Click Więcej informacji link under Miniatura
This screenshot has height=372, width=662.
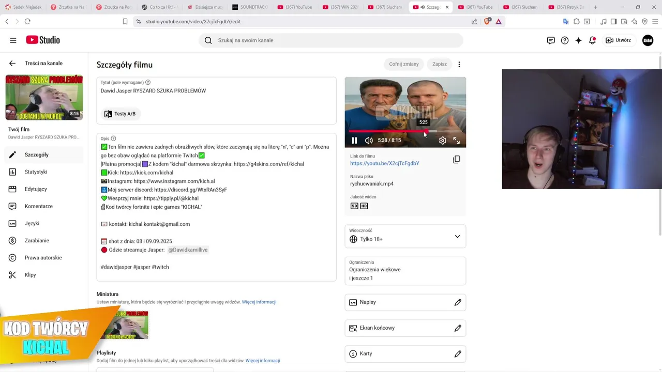(x=259, y=302)
